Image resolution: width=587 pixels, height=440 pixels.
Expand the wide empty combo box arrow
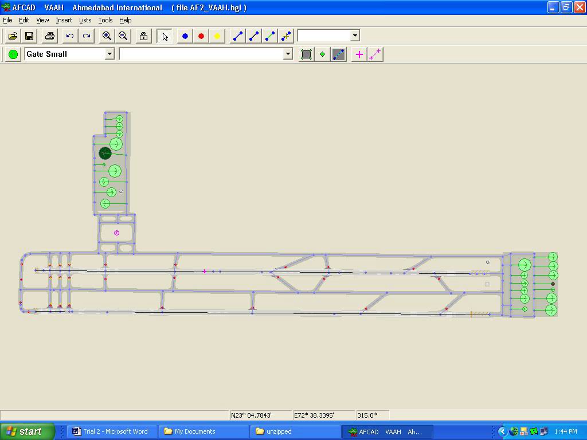coord(288,54)
